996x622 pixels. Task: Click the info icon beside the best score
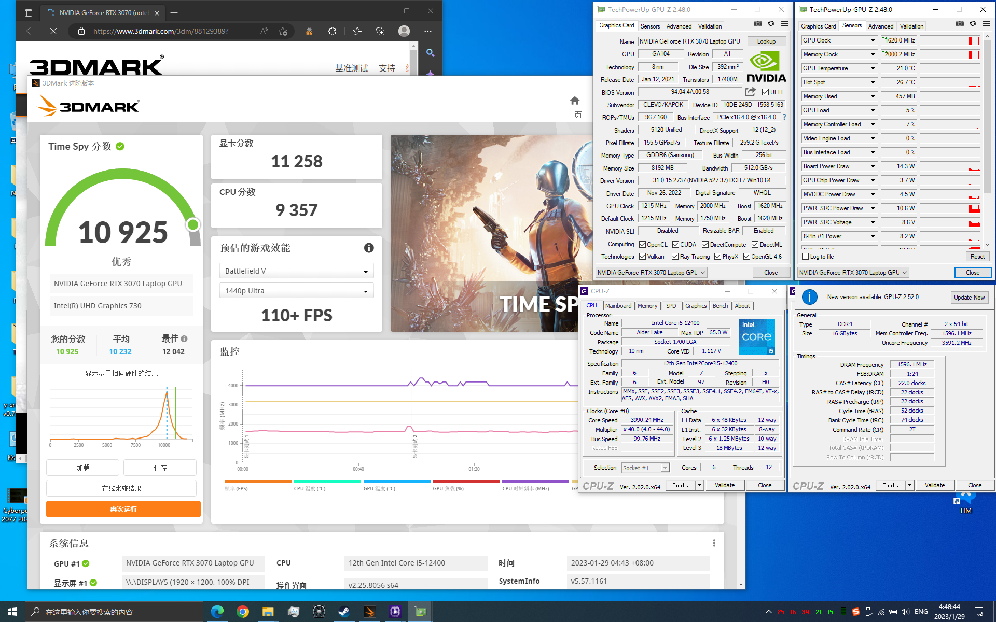click(184, 339)
